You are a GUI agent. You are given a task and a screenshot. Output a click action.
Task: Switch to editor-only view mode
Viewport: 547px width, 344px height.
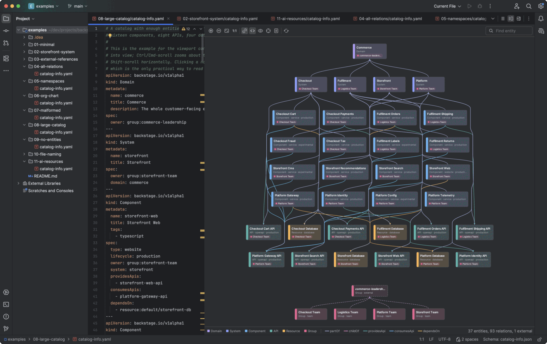point(503,18)
